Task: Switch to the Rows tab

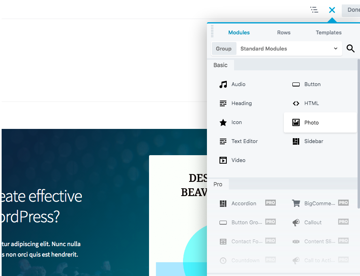Action: [x=283, y=32]
